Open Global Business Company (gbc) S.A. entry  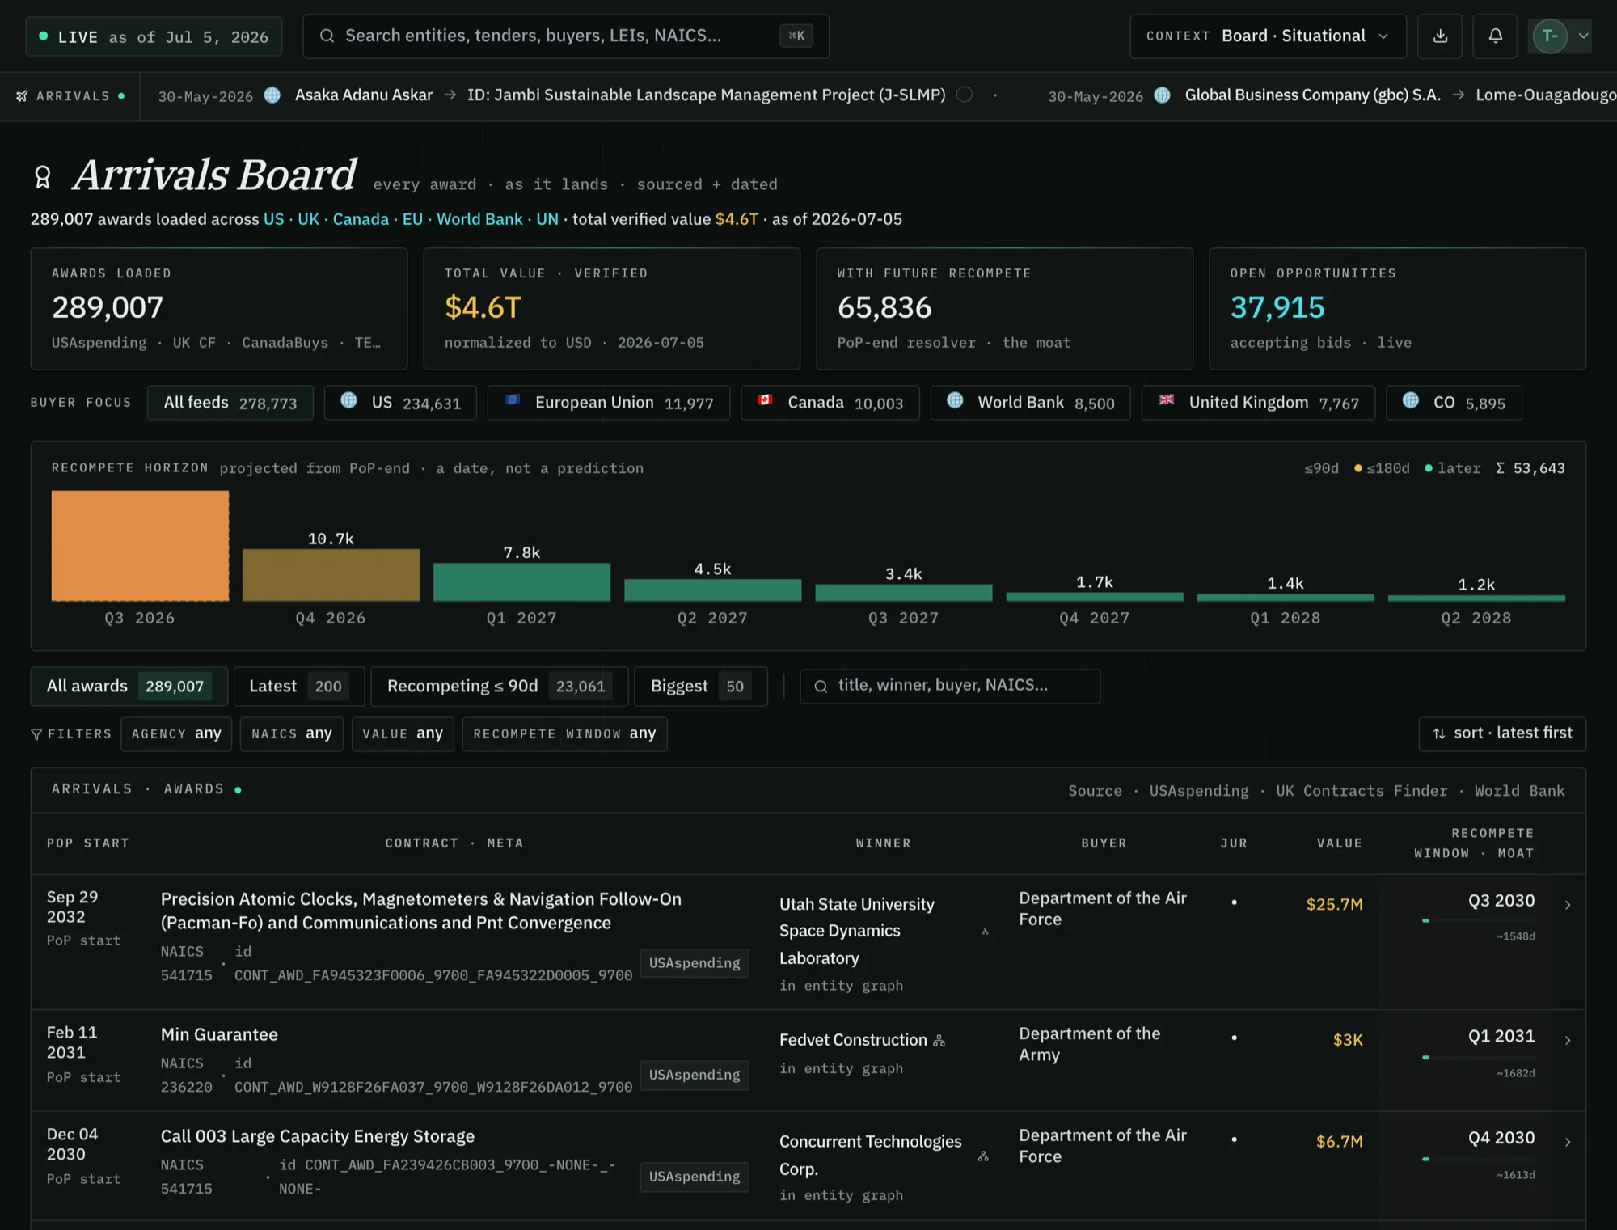click(1312, 95)
